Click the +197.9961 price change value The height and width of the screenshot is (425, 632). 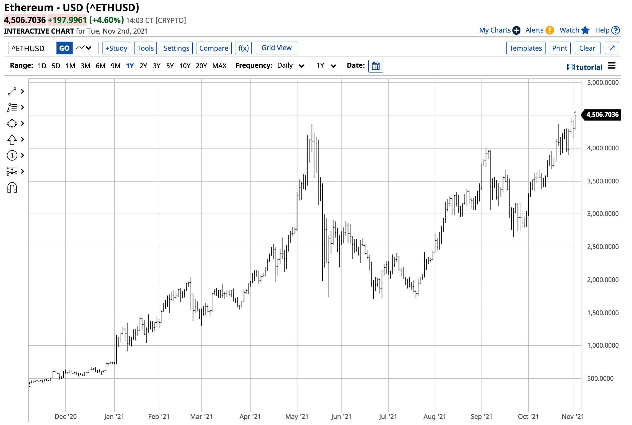pyautogui.click(x=67, y=20)
